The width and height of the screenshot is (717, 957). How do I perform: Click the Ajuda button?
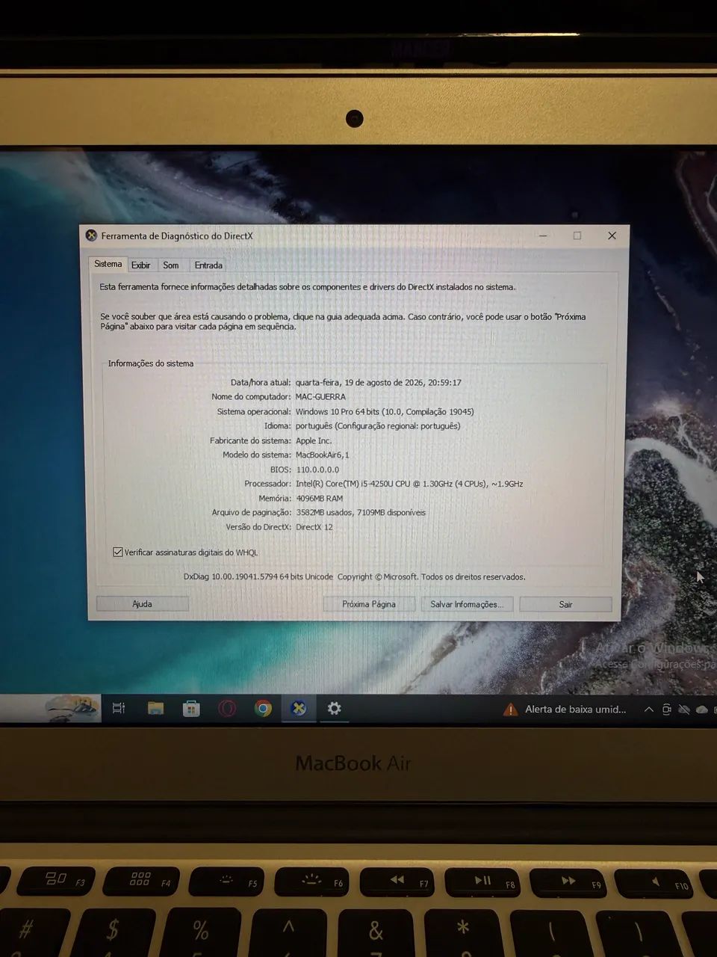(x=142, y=604)
